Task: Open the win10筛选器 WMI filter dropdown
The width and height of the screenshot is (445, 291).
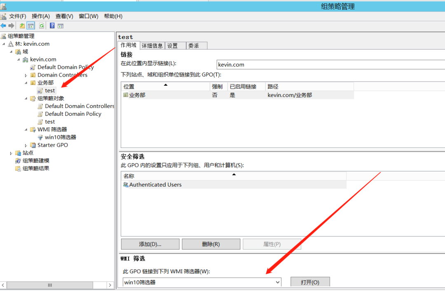Action: click(x=277, y=282)
